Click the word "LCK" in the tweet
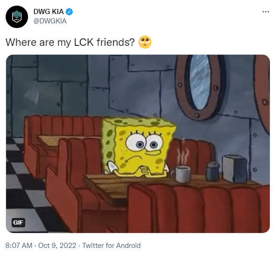This screenshot has height=254, width=274. tap(84, 42)
